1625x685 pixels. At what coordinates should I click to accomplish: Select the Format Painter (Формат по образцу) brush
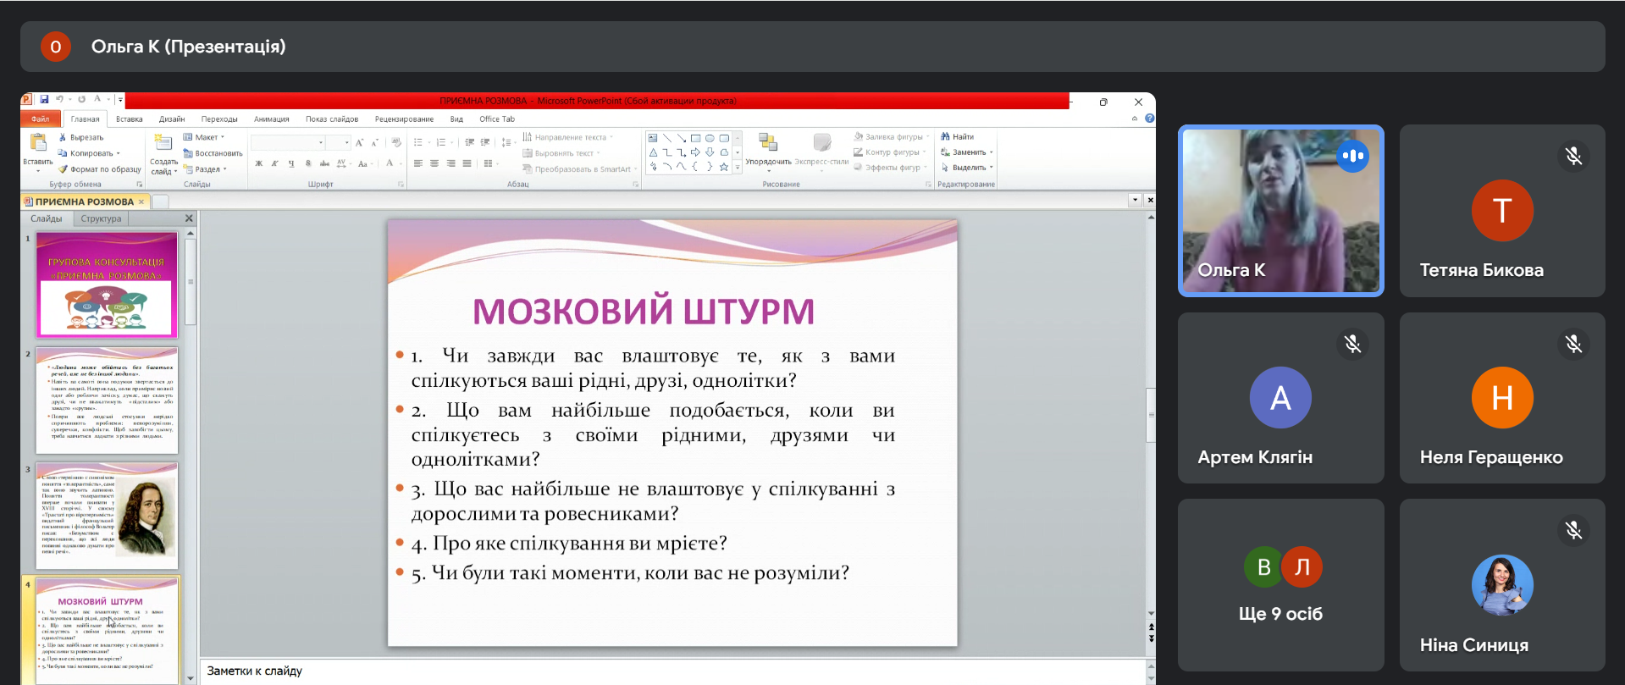click(x=63, y=169)
